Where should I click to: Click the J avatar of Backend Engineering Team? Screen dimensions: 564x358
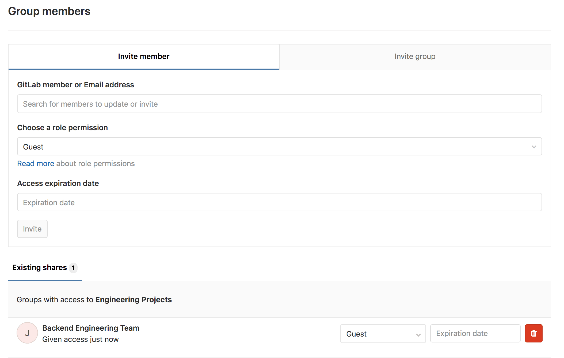27,333
